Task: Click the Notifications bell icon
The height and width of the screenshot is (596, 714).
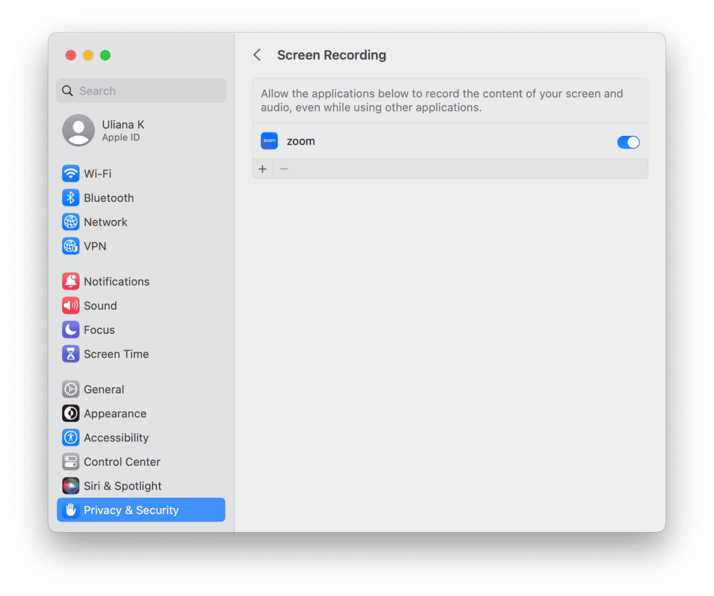Action: click(70, 282)
